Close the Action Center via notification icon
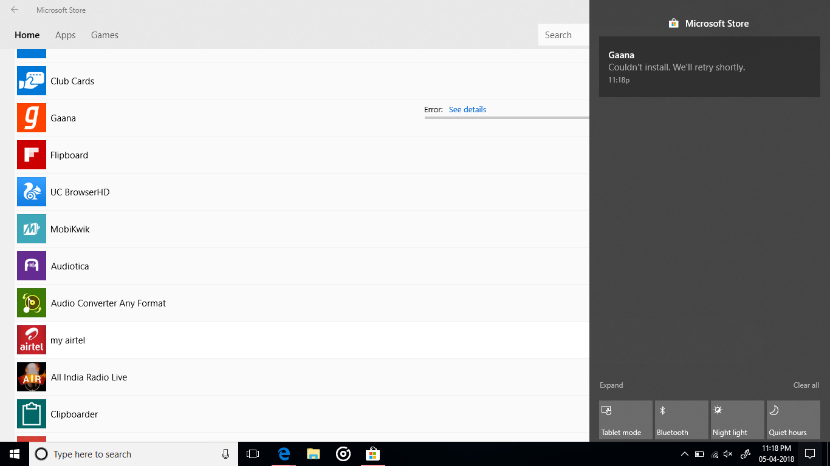 [x=809, y=454]
